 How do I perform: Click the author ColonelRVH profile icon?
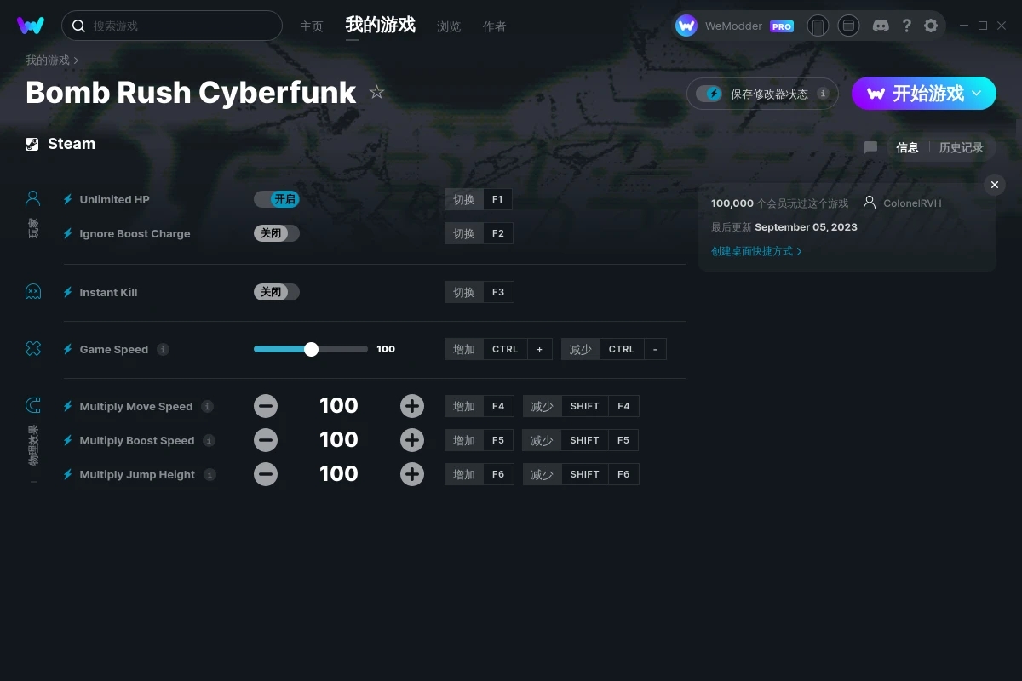point(870,203)
